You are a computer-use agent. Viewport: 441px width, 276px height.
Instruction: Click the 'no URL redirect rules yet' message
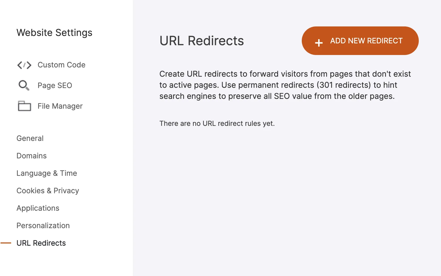217,123
